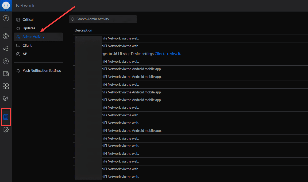Click the Push Notification bell icon
Image resolution: width=308 pixels, height=182 pixels.
18,71
